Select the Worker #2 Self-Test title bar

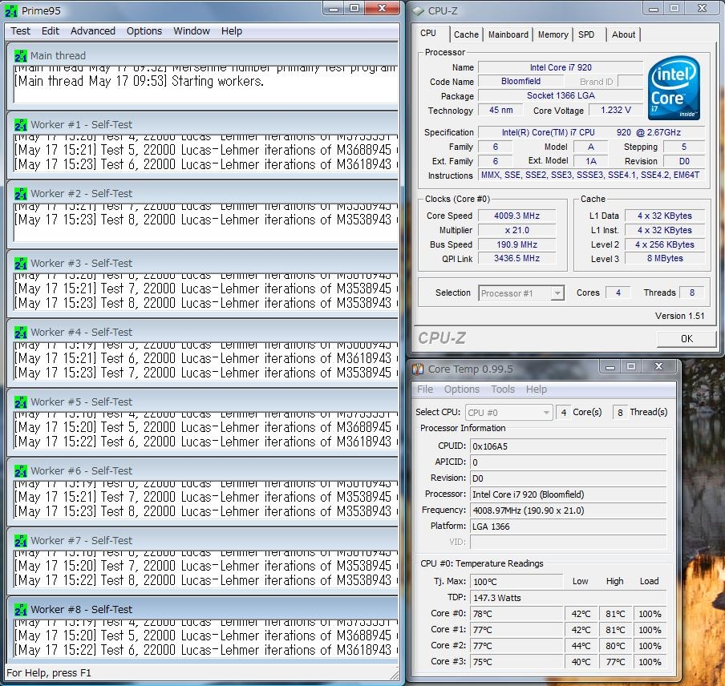click(200, 194)
